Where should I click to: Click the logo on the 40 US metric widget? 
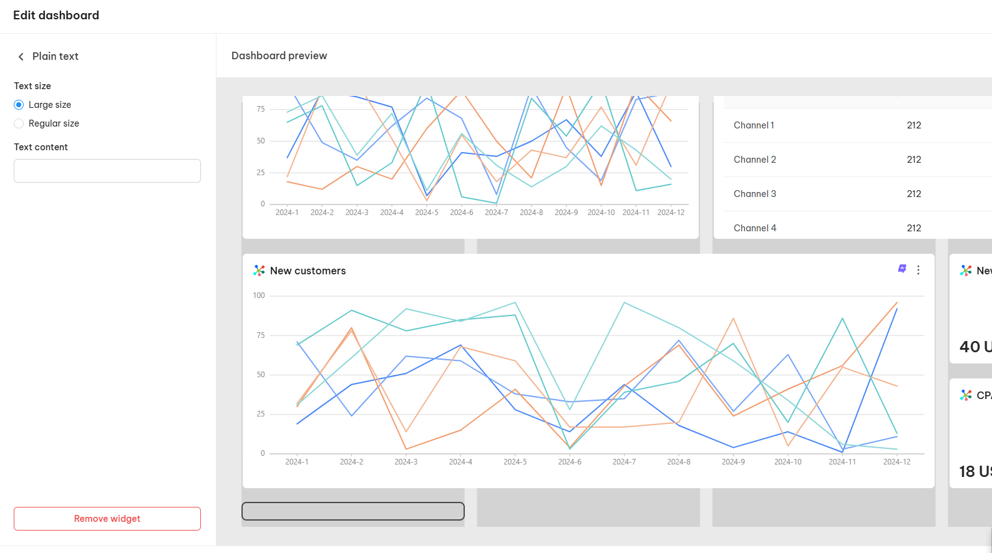click(966, 271)
